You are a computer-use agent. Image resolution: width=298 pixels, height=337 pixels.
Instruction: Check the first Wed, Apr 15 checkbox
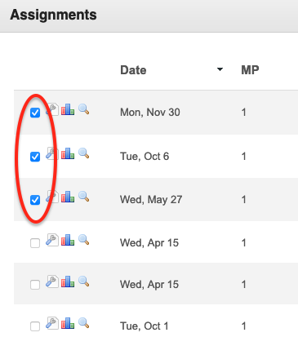pos(35,243)
